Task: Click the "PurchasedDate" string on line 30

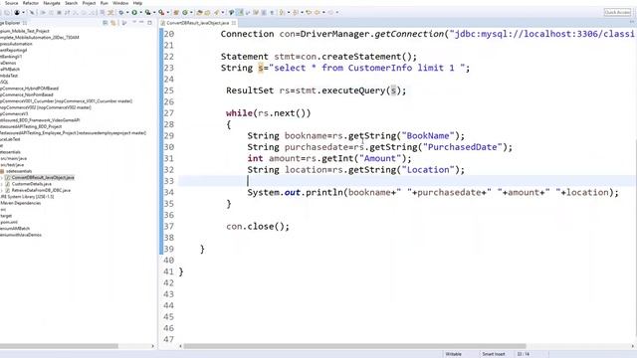Action: click(462, 147)
